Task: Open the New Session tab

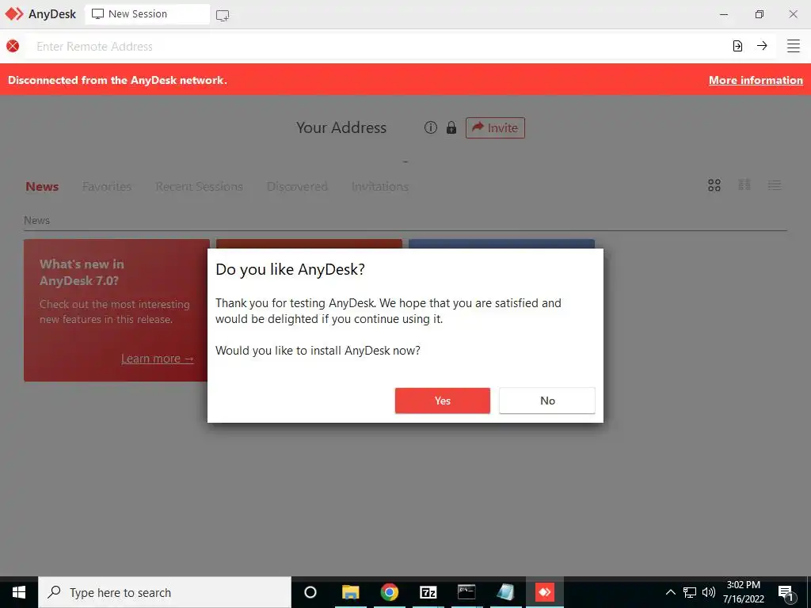Action: (147, 14)
